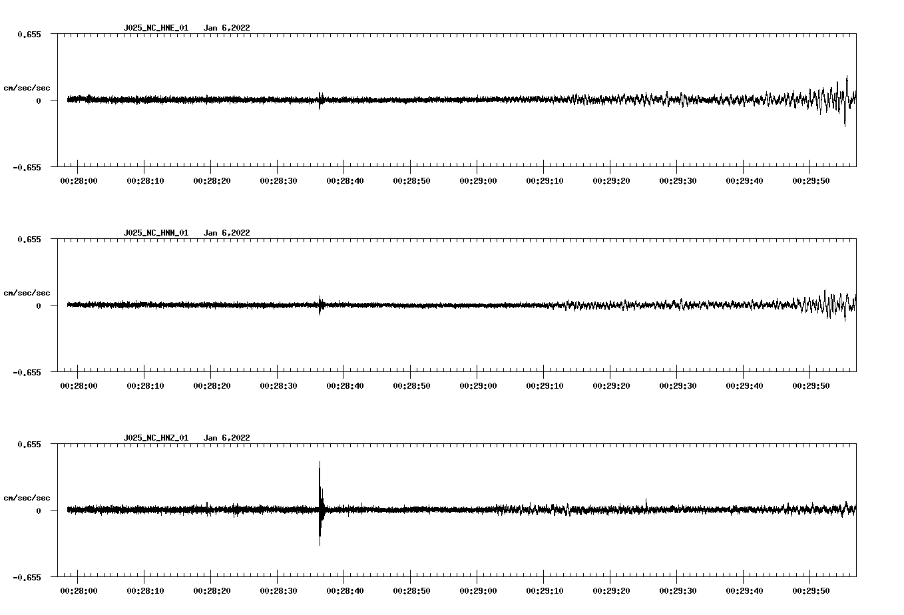The height and width of the screenshot is (615, 904).
Task: Click the zero label on HNE y-axis
Action: [39, 101]
